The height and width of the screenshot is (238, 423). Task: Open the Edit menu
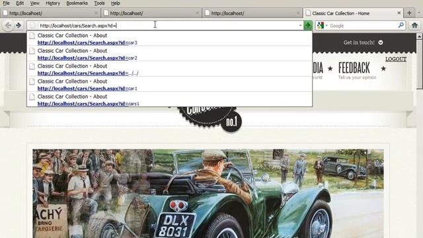[x=20, y=3]
